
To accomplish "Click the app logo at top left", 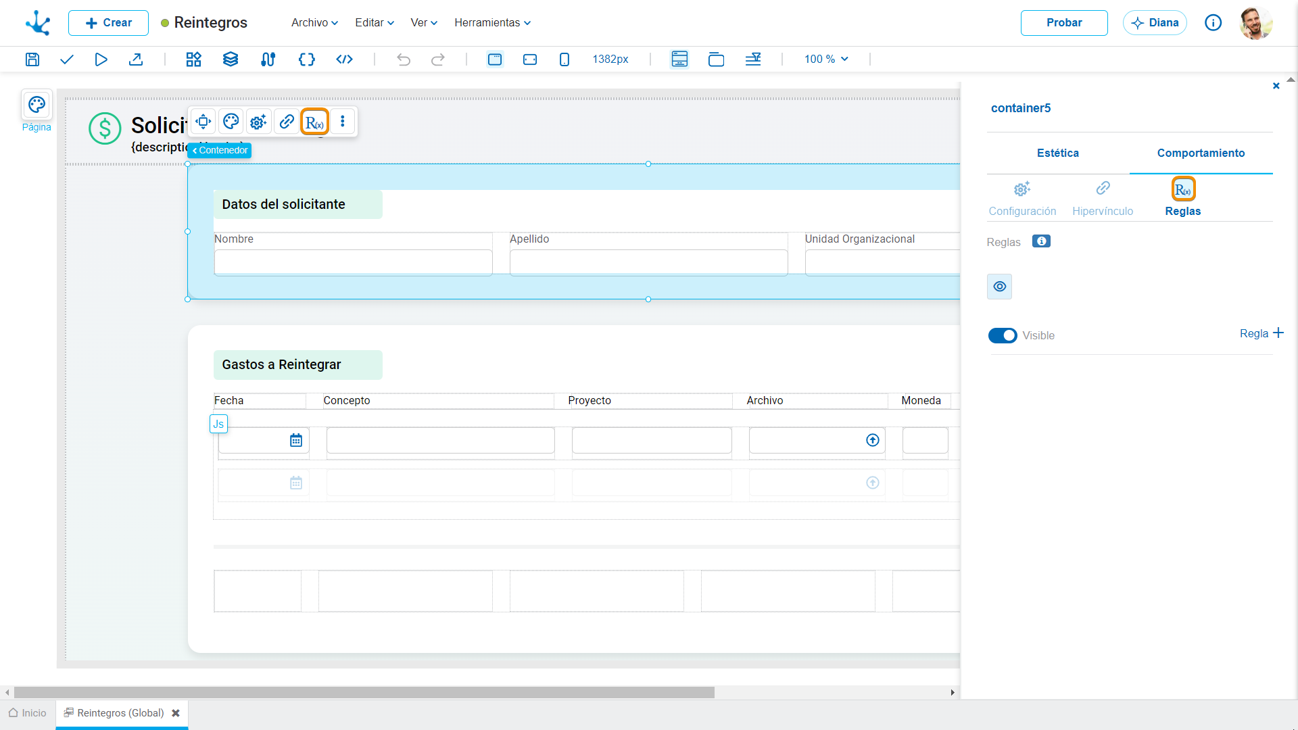I will (38, 23).
